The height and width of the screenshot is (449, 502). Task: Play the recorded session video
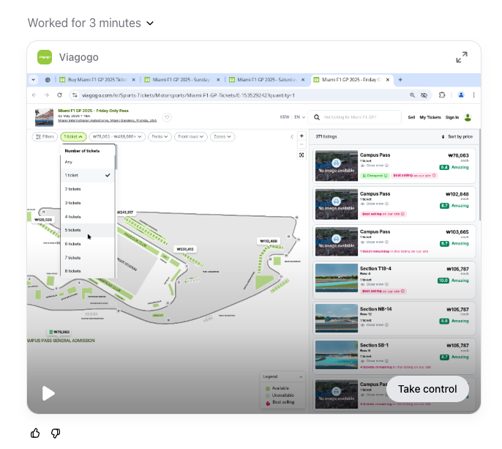point(48,393)
